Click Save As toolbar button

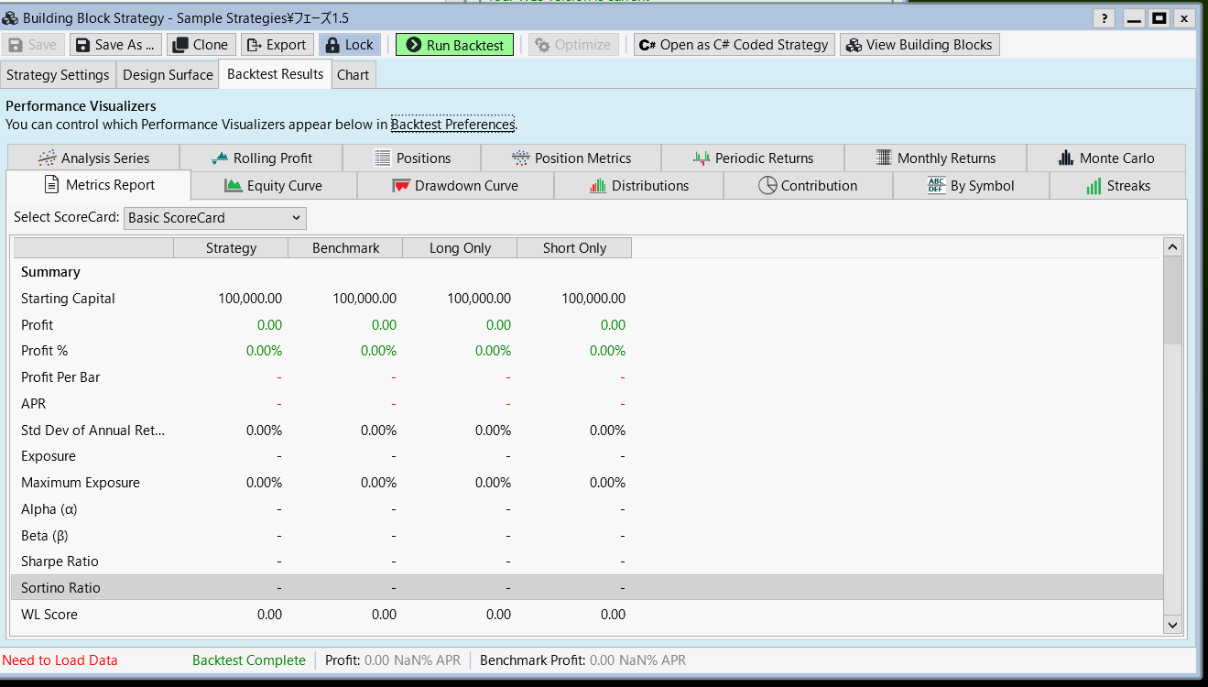point(115,45)
